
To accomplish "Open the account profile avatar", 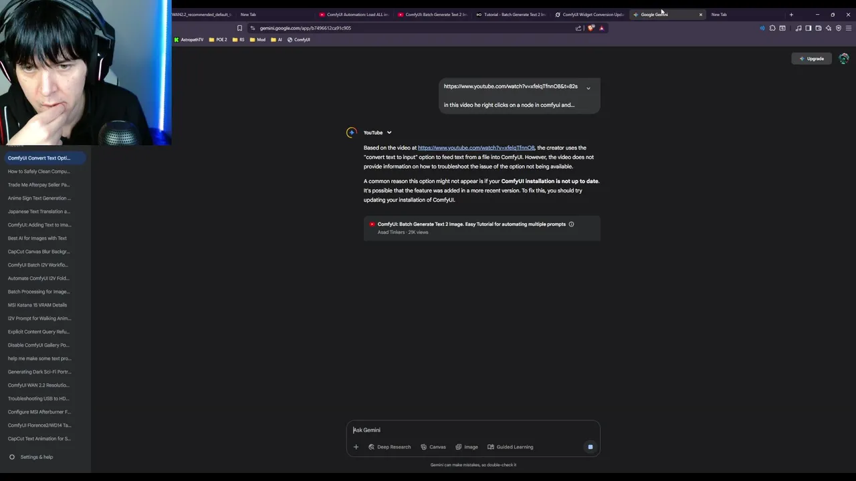I will click(844, 59).
